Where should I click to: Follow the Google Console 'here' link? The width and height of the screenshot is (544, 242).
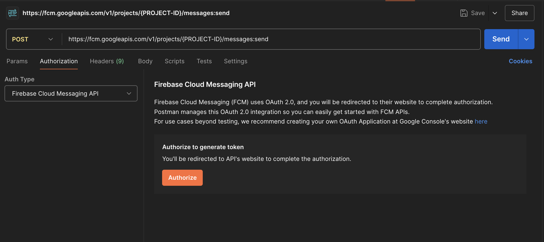tap(481, 122)
